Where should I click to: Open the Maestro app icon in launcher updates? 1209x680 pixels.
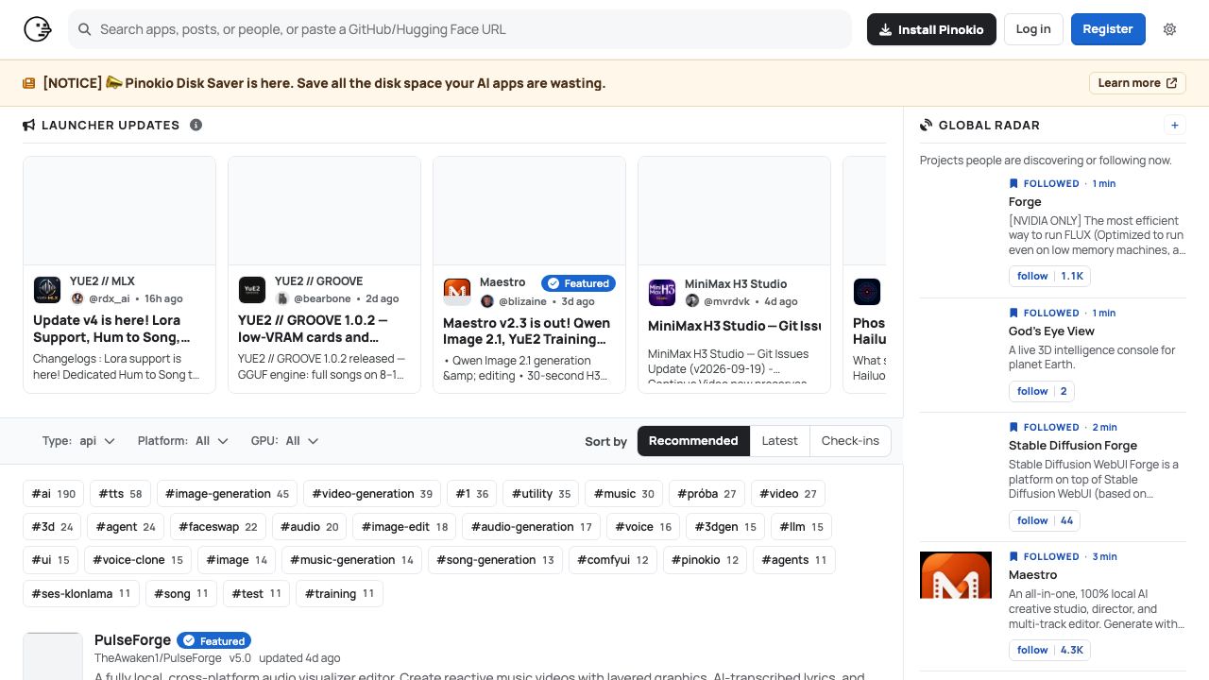pyautogui.click(x=457, y=292)
